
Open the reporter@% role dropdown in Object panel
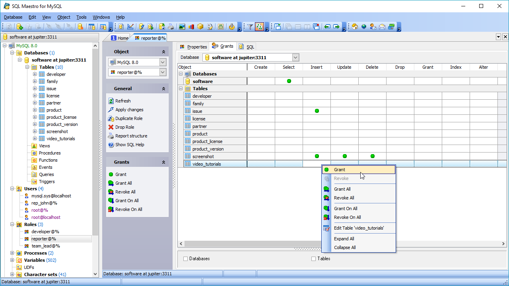163,72
